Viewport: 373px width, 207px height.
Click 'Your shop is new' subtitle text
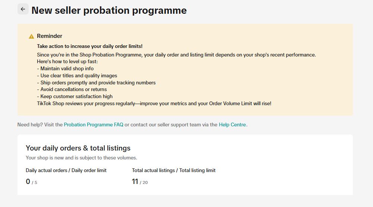pos(81,158)
